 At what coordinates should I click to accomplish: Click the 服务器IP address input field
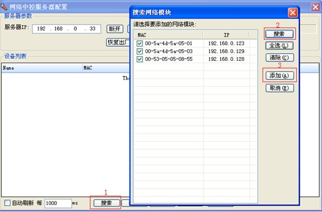click(x=66, y=29)
